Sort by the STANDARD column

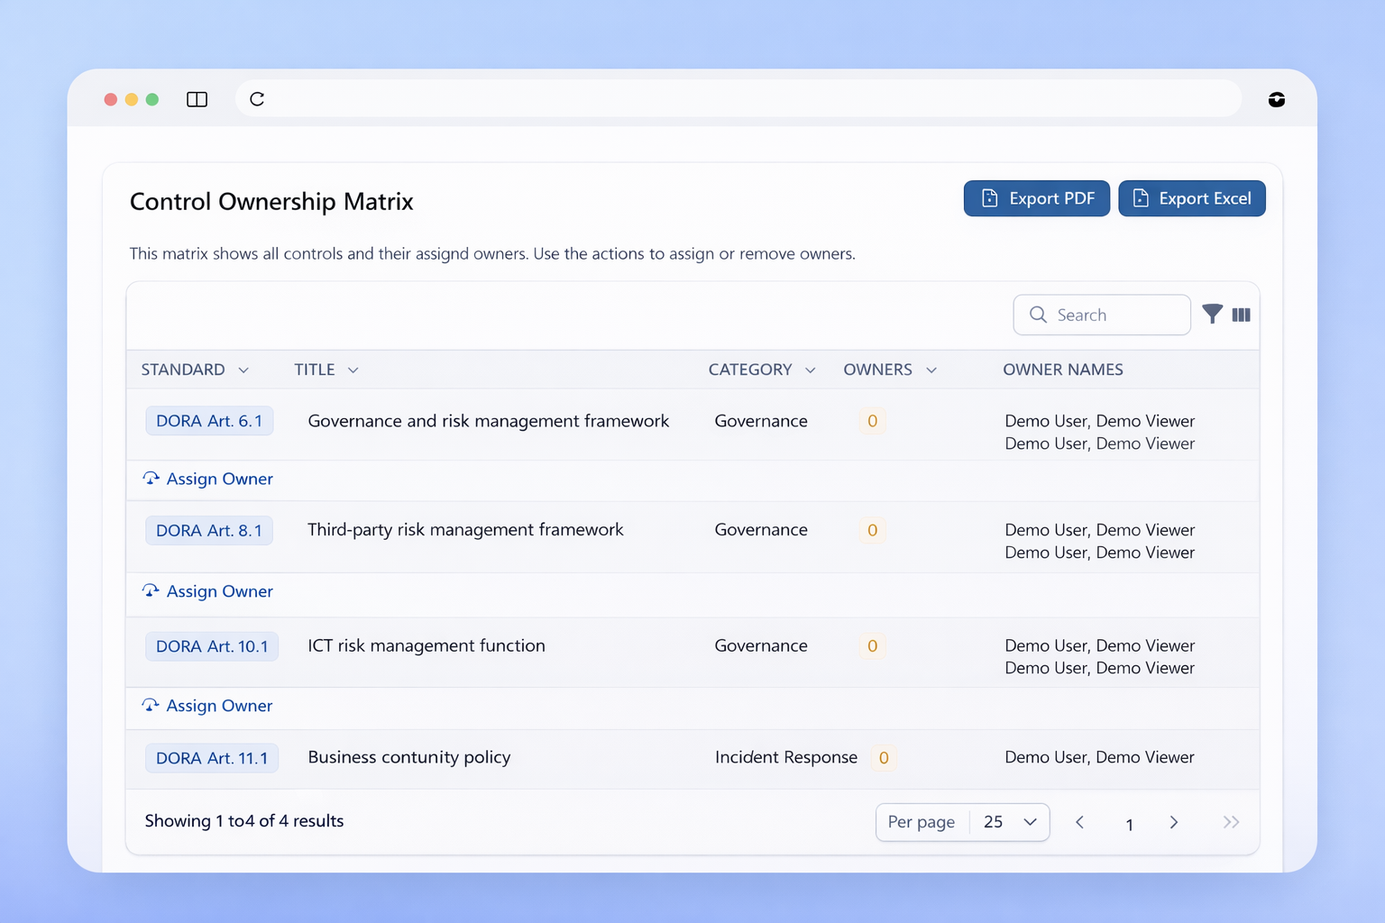click(195, 370)
